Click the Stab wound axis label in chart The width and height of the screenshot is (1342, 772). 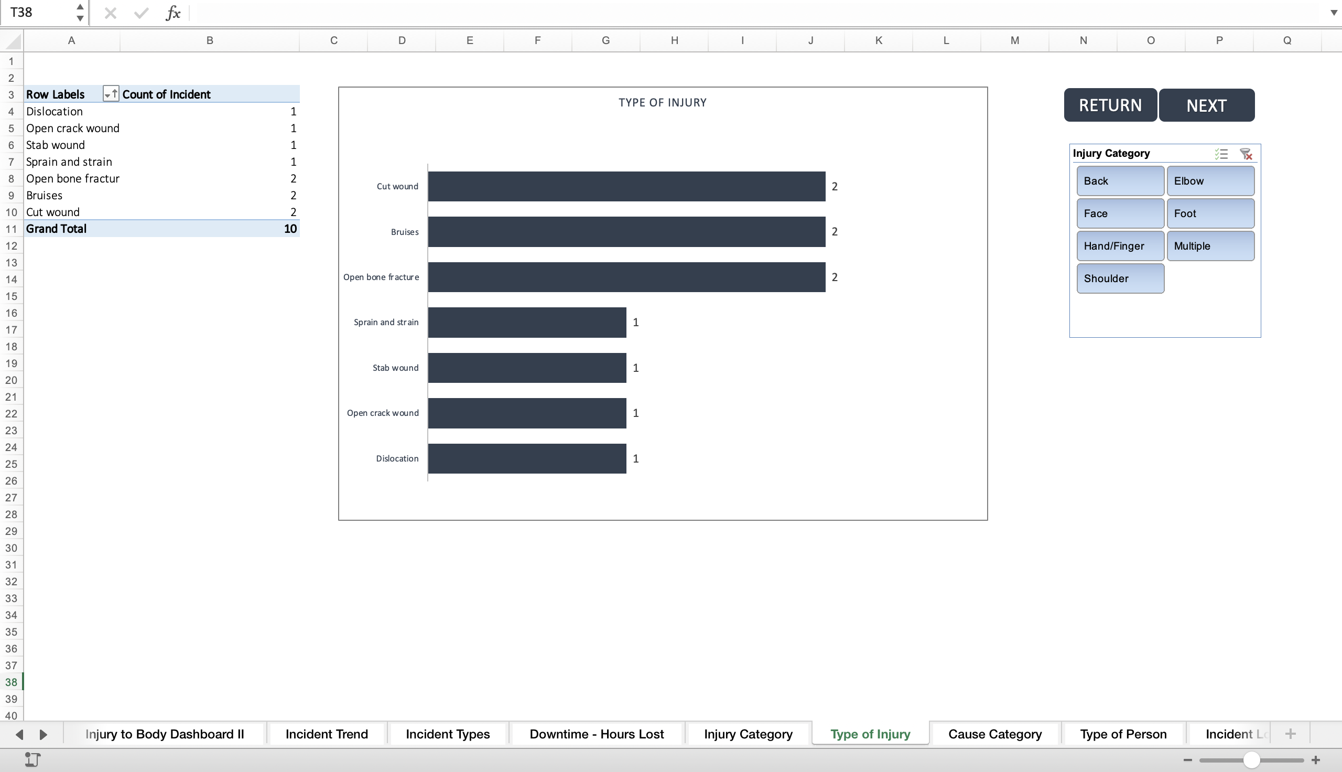(395, 368)
